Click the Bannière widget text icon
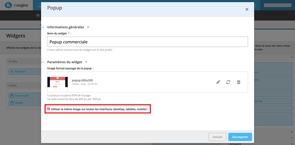This screenshot has width=295, height=145. click(x=12, y=71)
